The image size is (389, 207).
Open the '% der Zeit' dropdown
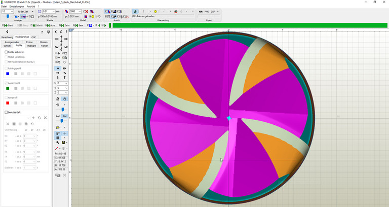point(25,11)
